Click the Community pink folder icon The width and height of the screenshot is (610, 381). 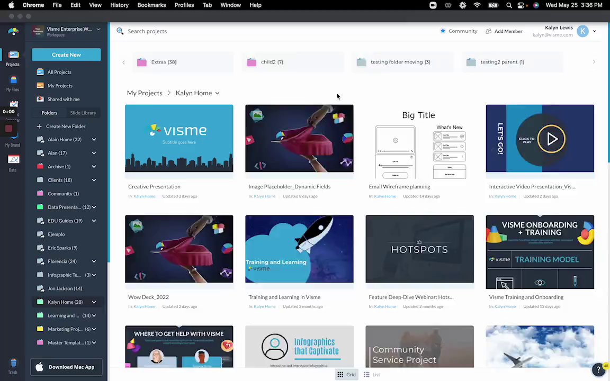click(40, 193)
